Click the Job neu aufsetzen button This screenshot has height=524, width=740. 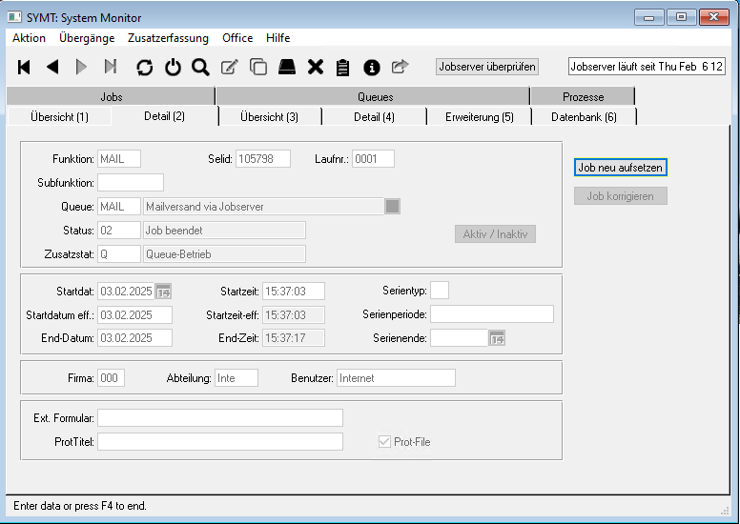620,168
